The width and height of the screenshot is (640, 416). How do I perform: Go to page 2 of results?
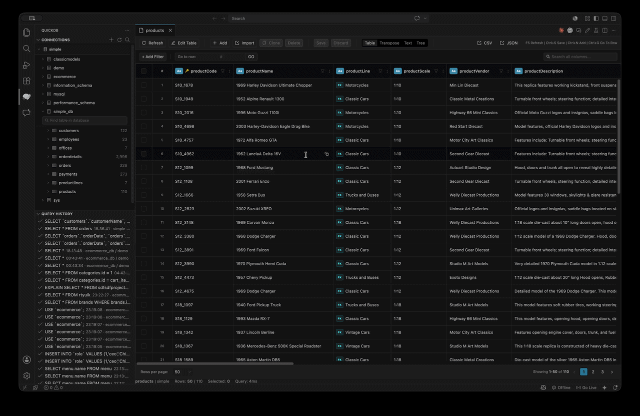point(593,372)
